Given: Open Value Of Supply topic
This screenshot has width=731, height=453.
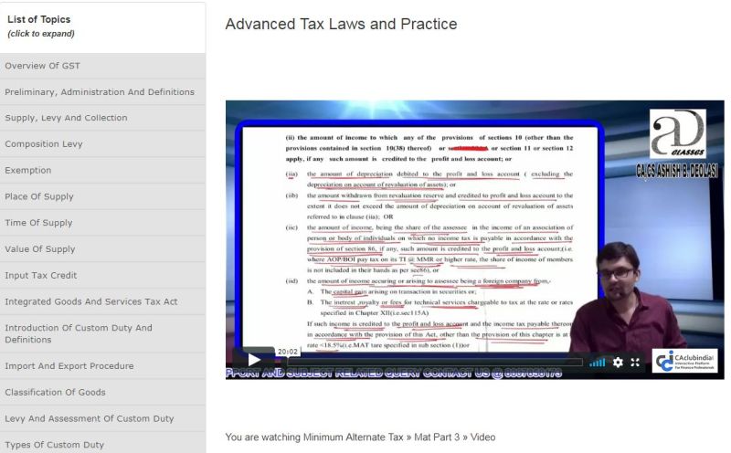Looking at the screenshot, I should tap(40, 249).
